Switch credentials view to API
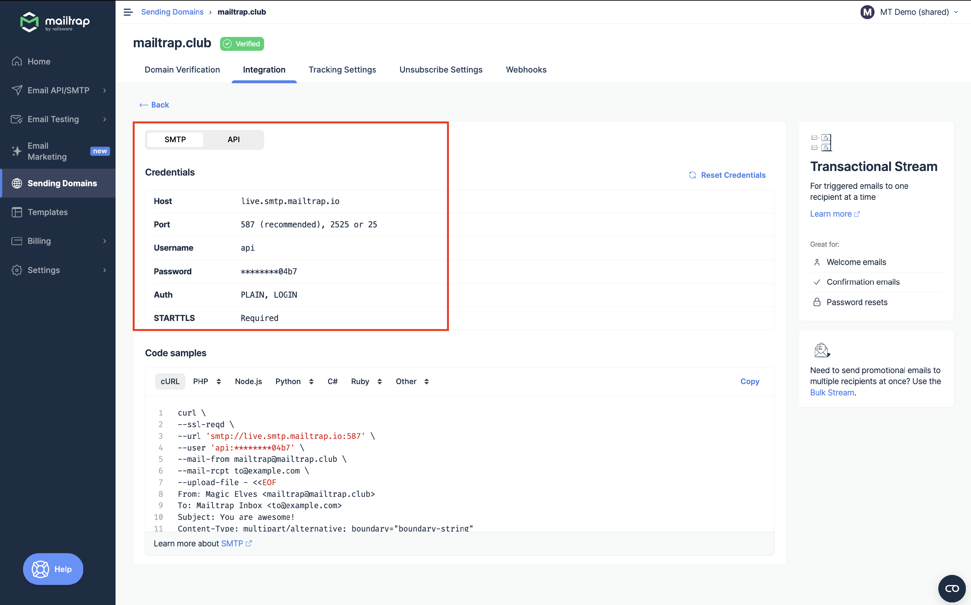The image size is (971, 605). coord(233,140)
